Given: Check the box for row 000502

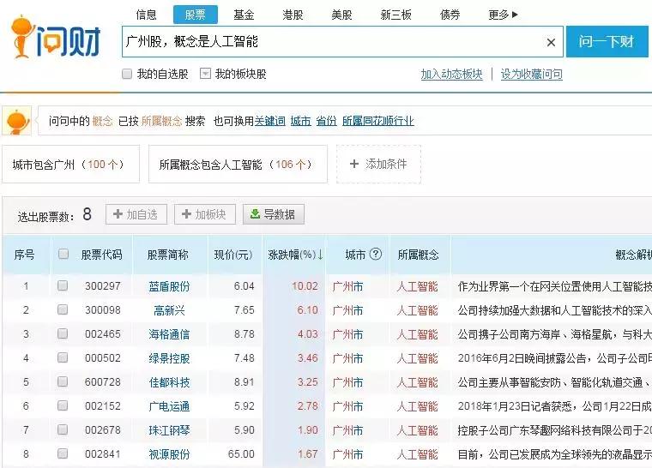Looking at the screenshot, I should [63, 358].
